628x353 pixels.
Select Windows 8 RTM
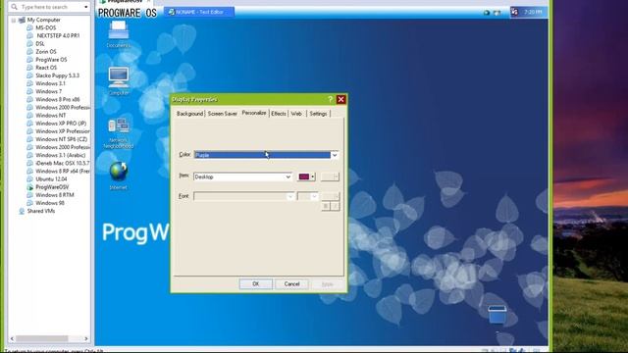55,195
